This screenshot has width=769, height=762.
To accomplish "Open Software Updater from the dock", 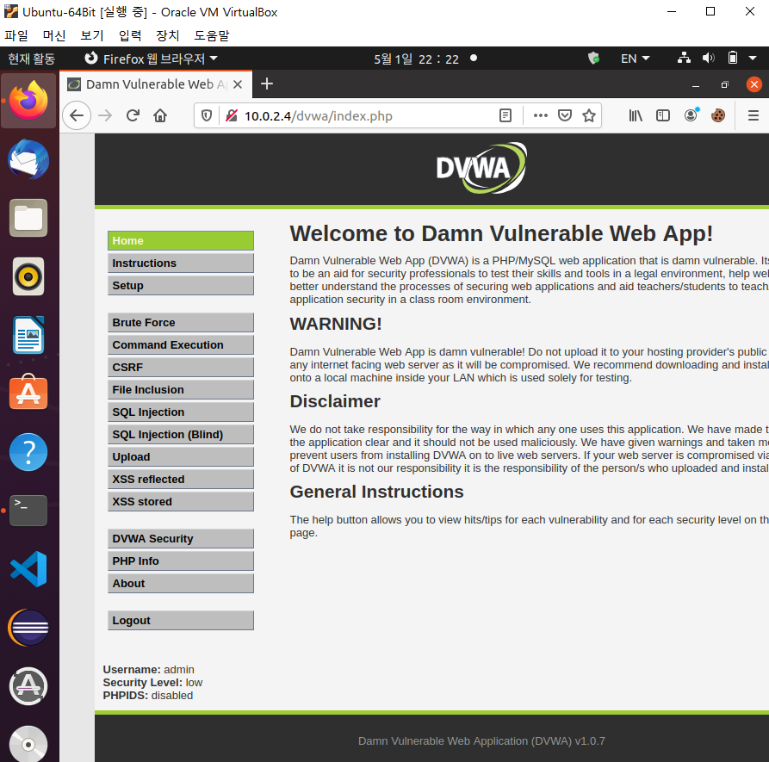I will 28,686.
